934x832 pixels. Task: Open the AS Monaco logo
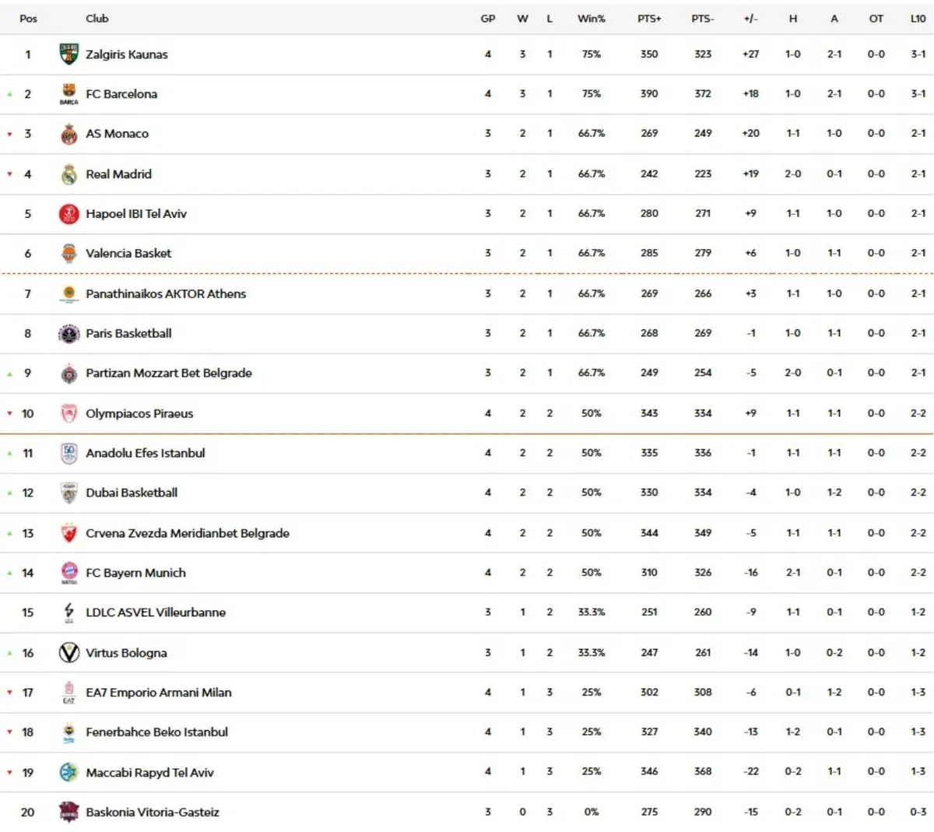click(x=69, y=134)
